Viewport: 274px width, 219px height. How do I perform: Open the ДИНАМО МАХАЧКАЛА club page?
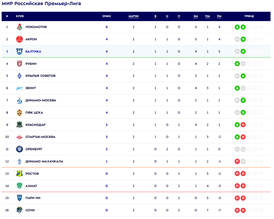click(x=44, y=161)
